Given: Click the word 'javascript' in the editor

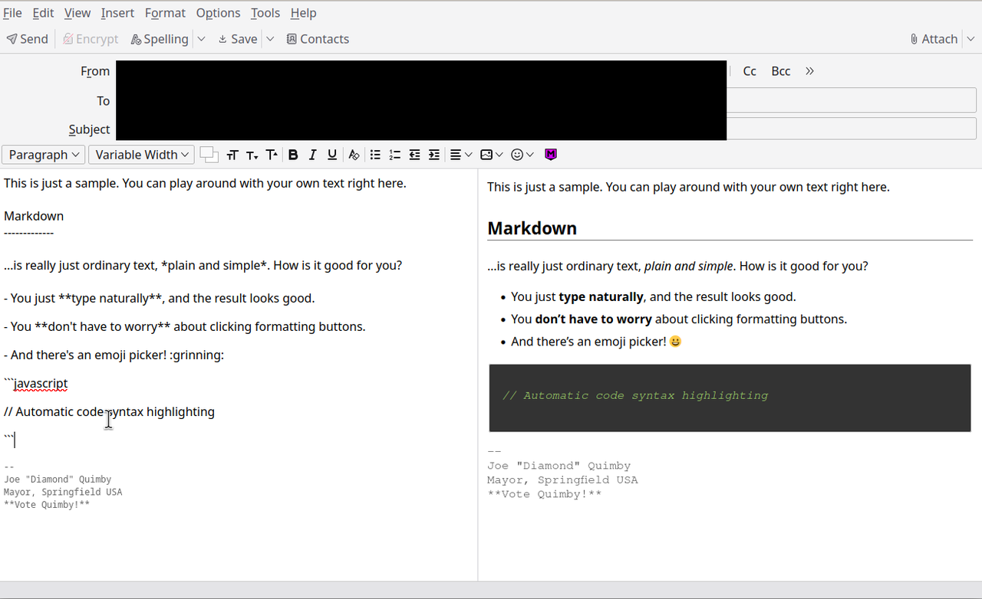Looking at the screenshot, I should tap(41, 383).
